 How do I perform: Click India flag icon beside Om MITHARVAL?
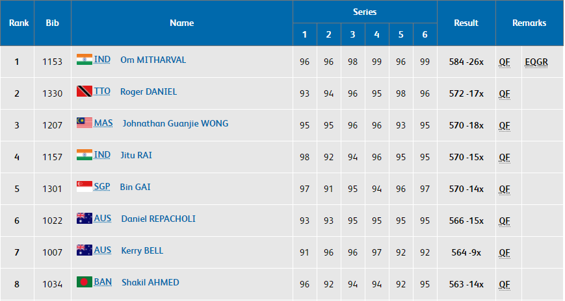click(85, 60)
